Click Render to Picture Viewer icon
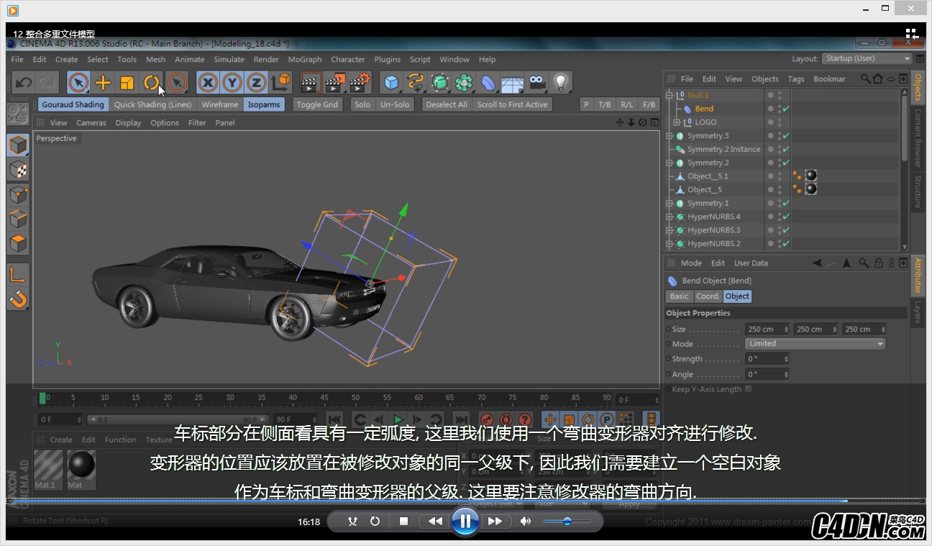 [335, 83]
